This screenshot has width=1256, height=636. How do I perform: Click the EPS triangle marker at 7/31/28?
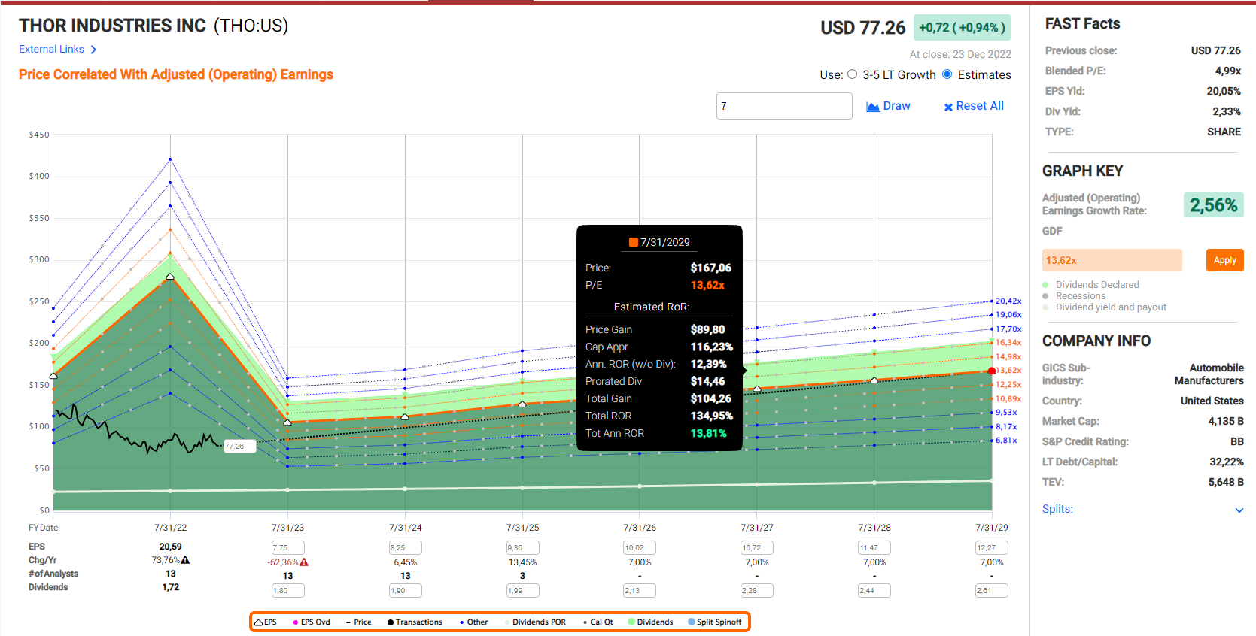click(874, 380)
